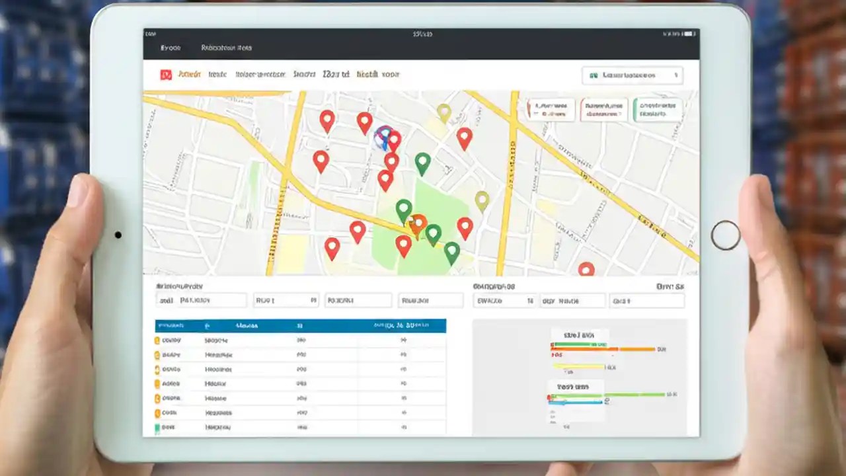The width and height of the screenshot is (846, 476).
Task: Toggle the green legend filter card
Action: tap(658, 109)
